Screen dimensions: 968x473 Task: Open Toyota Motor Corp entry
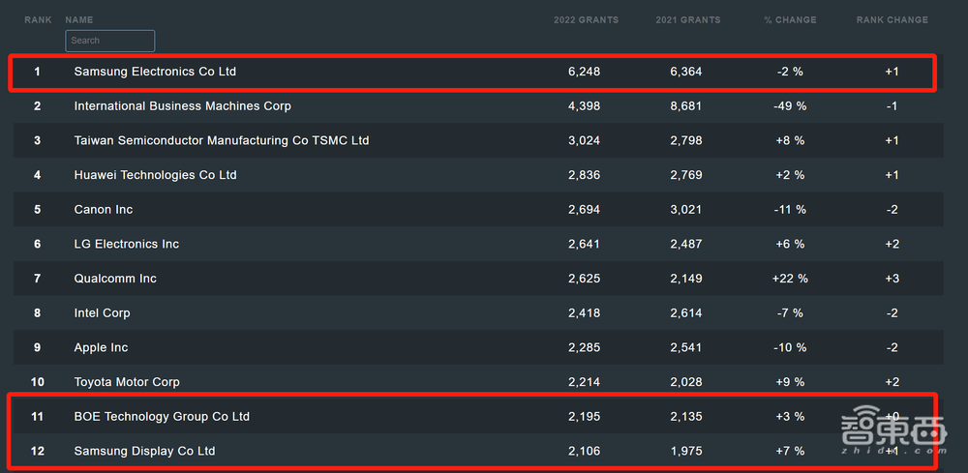(127, 382)
